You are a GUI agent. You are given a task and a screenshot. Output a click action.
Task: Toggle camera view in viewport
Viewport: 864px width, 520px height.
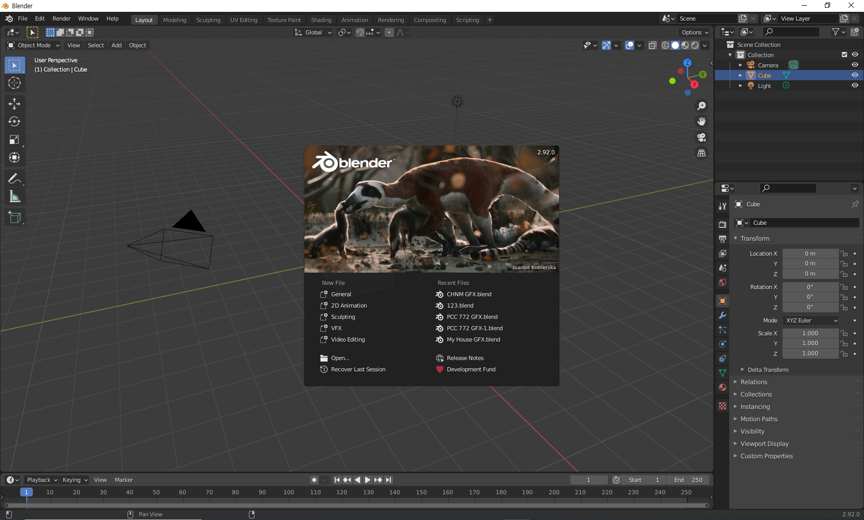[x=701, y=137]
